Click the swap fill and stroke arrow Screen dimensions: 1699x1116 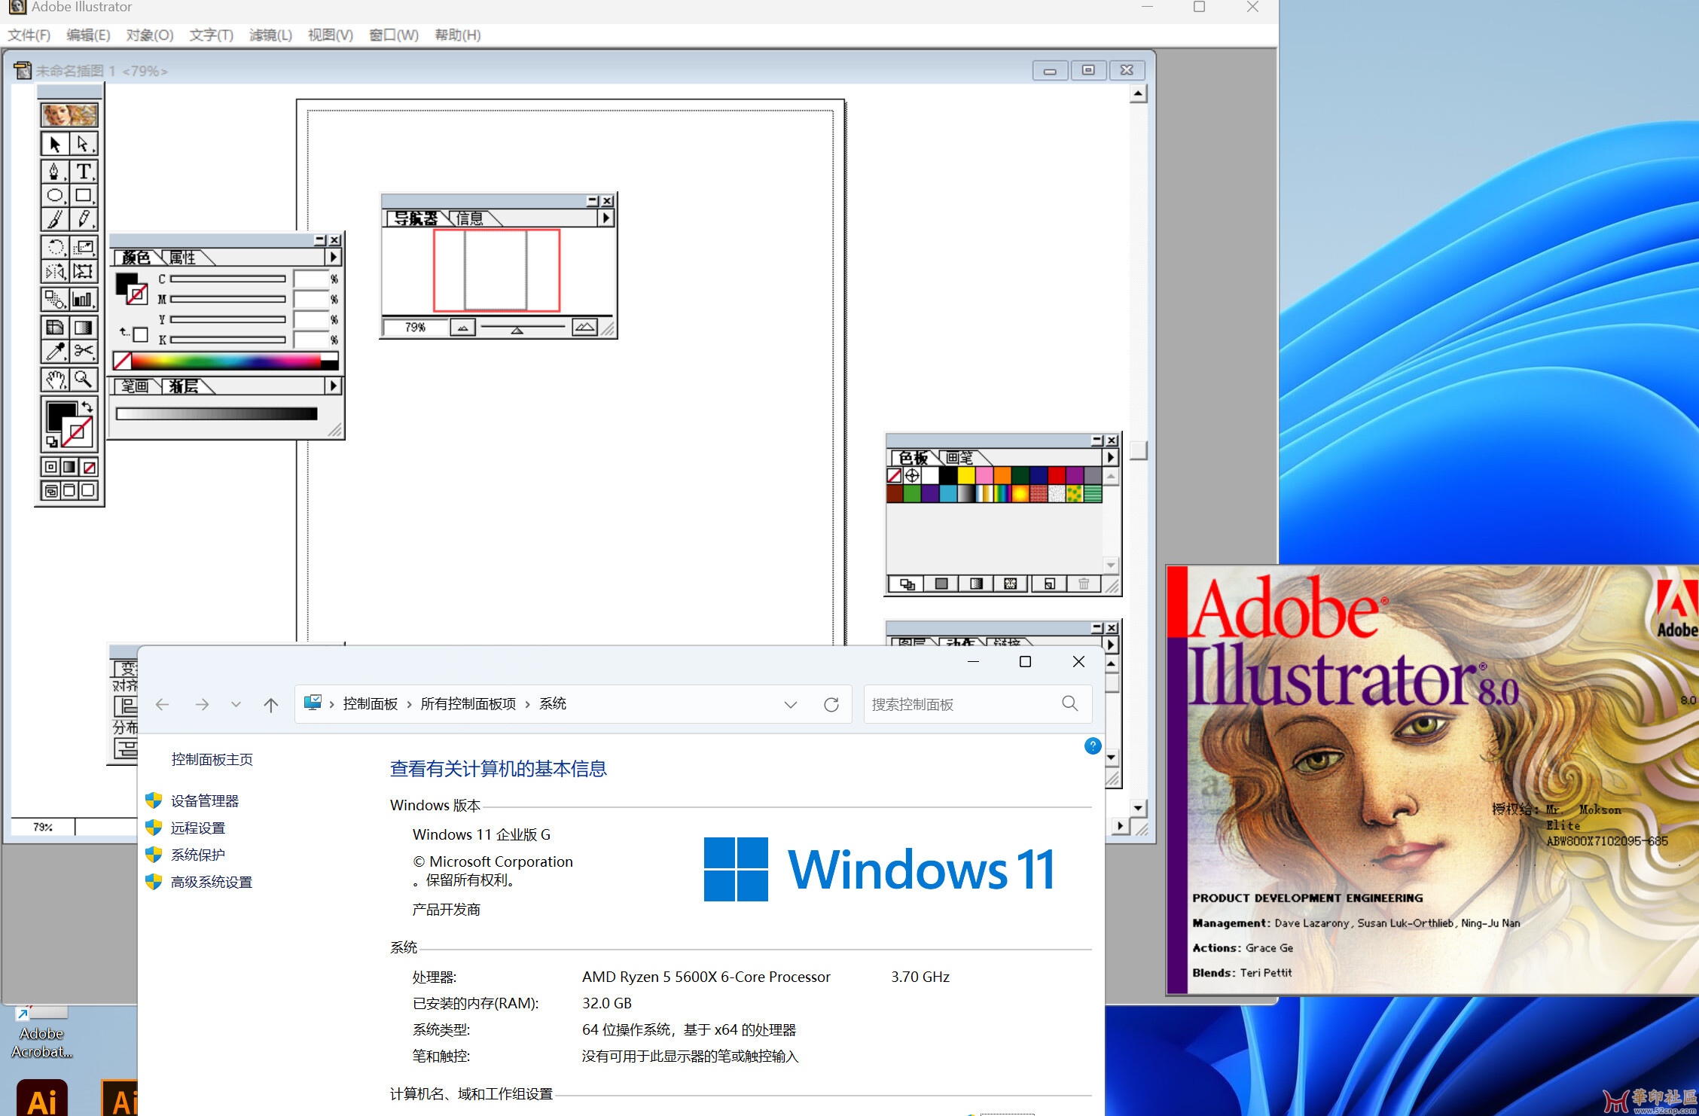(x=87, y=406)
